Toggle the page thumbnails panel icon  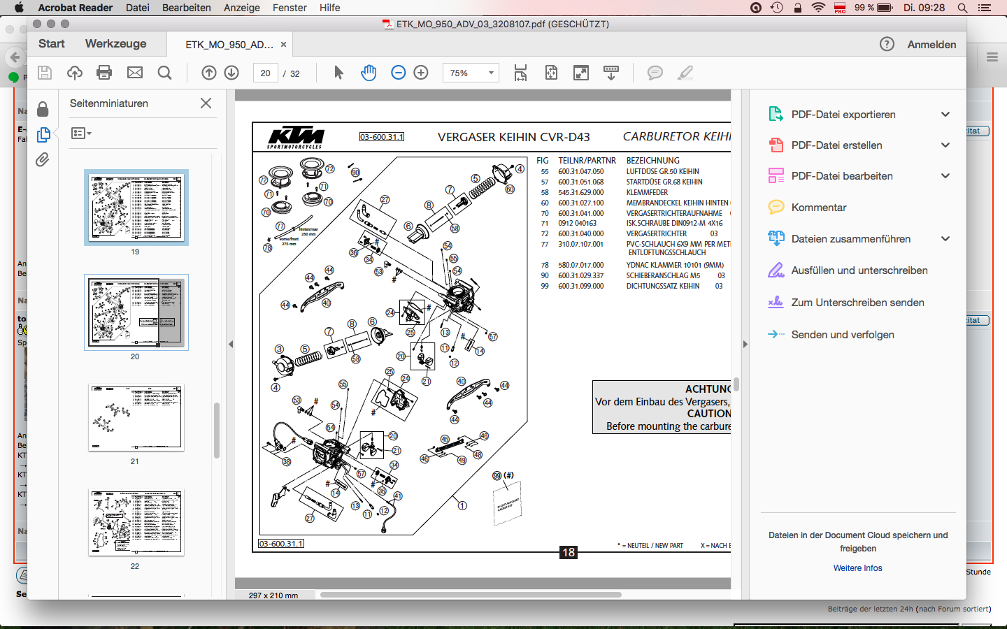coord(43,134)
